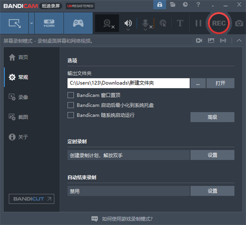Click the 禁用 auto-complete status field

point(128,191)
